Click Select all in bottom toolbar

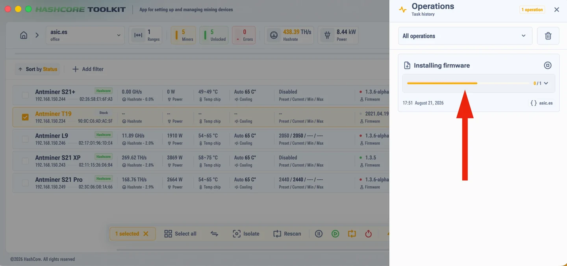pos(180,234)
